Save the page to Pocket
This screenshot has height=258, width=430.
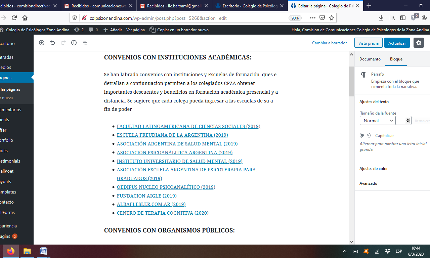(x=322, y=18)
